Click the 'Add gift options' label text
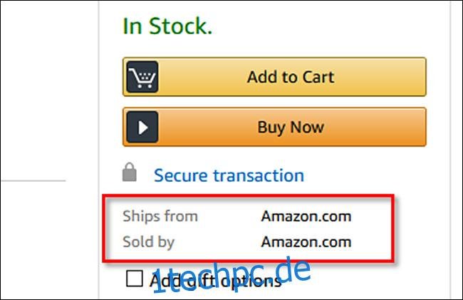463x300 pixels. pyautogui.click(x=216, y=281)
